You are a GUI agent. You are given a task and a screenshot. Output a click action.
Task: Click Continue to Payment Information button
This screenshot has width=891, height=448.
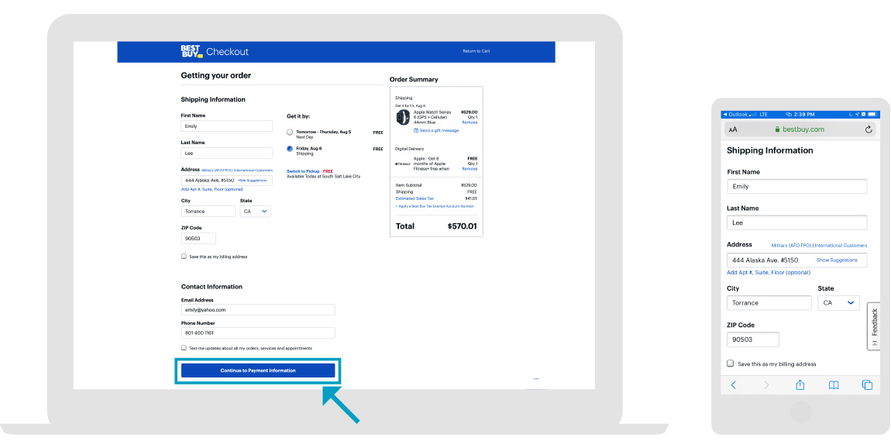[x=258, y=370]
